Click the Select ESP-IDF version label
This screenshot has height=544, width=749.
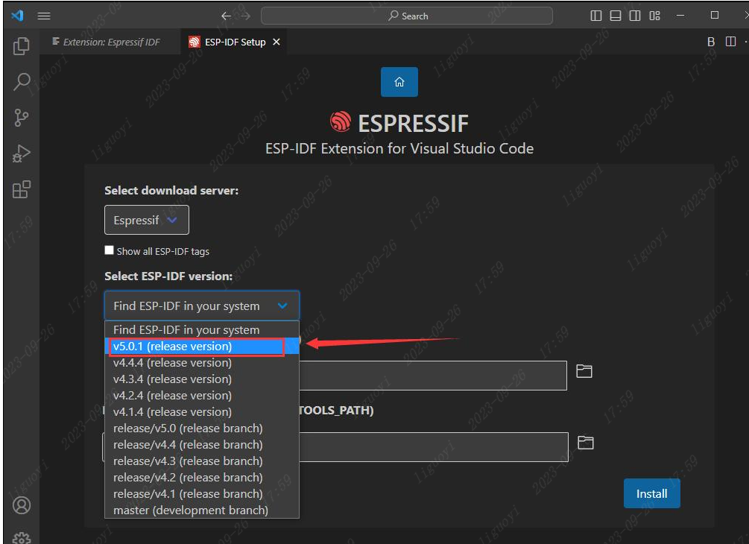pyautogui.click(x=168, y=276)
